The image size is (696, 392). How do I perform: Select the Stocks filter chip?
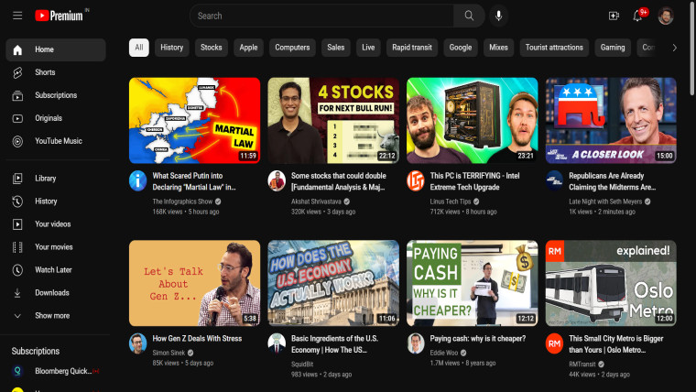click(x=212, y=48)
